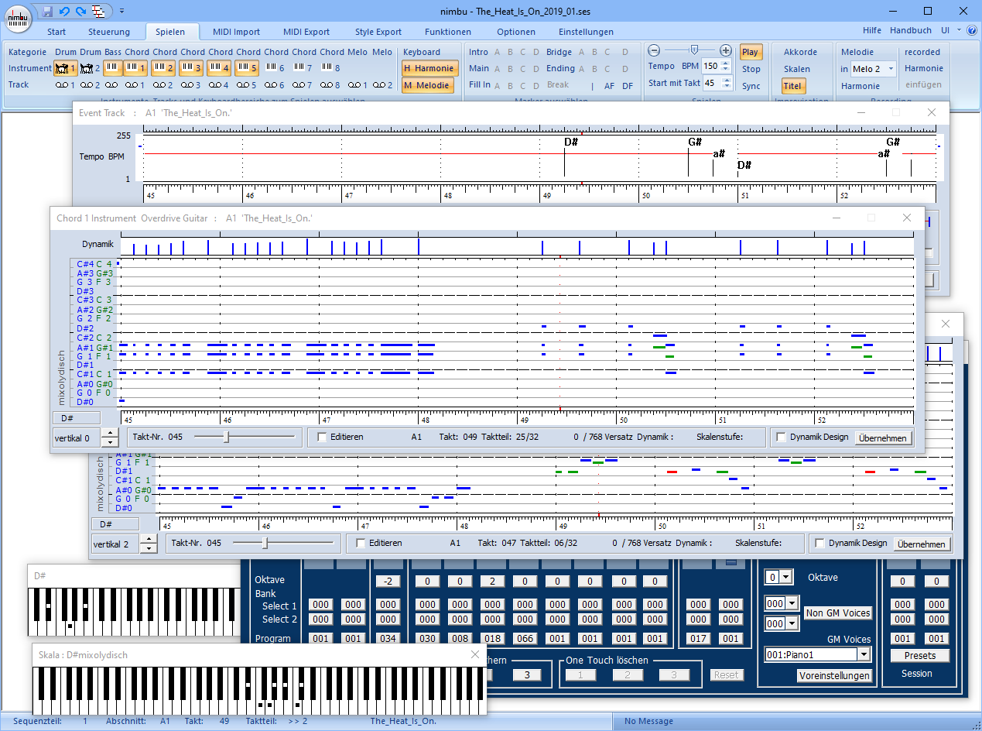Click the Presets button

coord(920,655)
